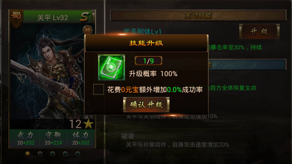Viewport: 292px width, 164px height.
Task: Tap the 守御 defense stat panel
Action: (53, 139)
